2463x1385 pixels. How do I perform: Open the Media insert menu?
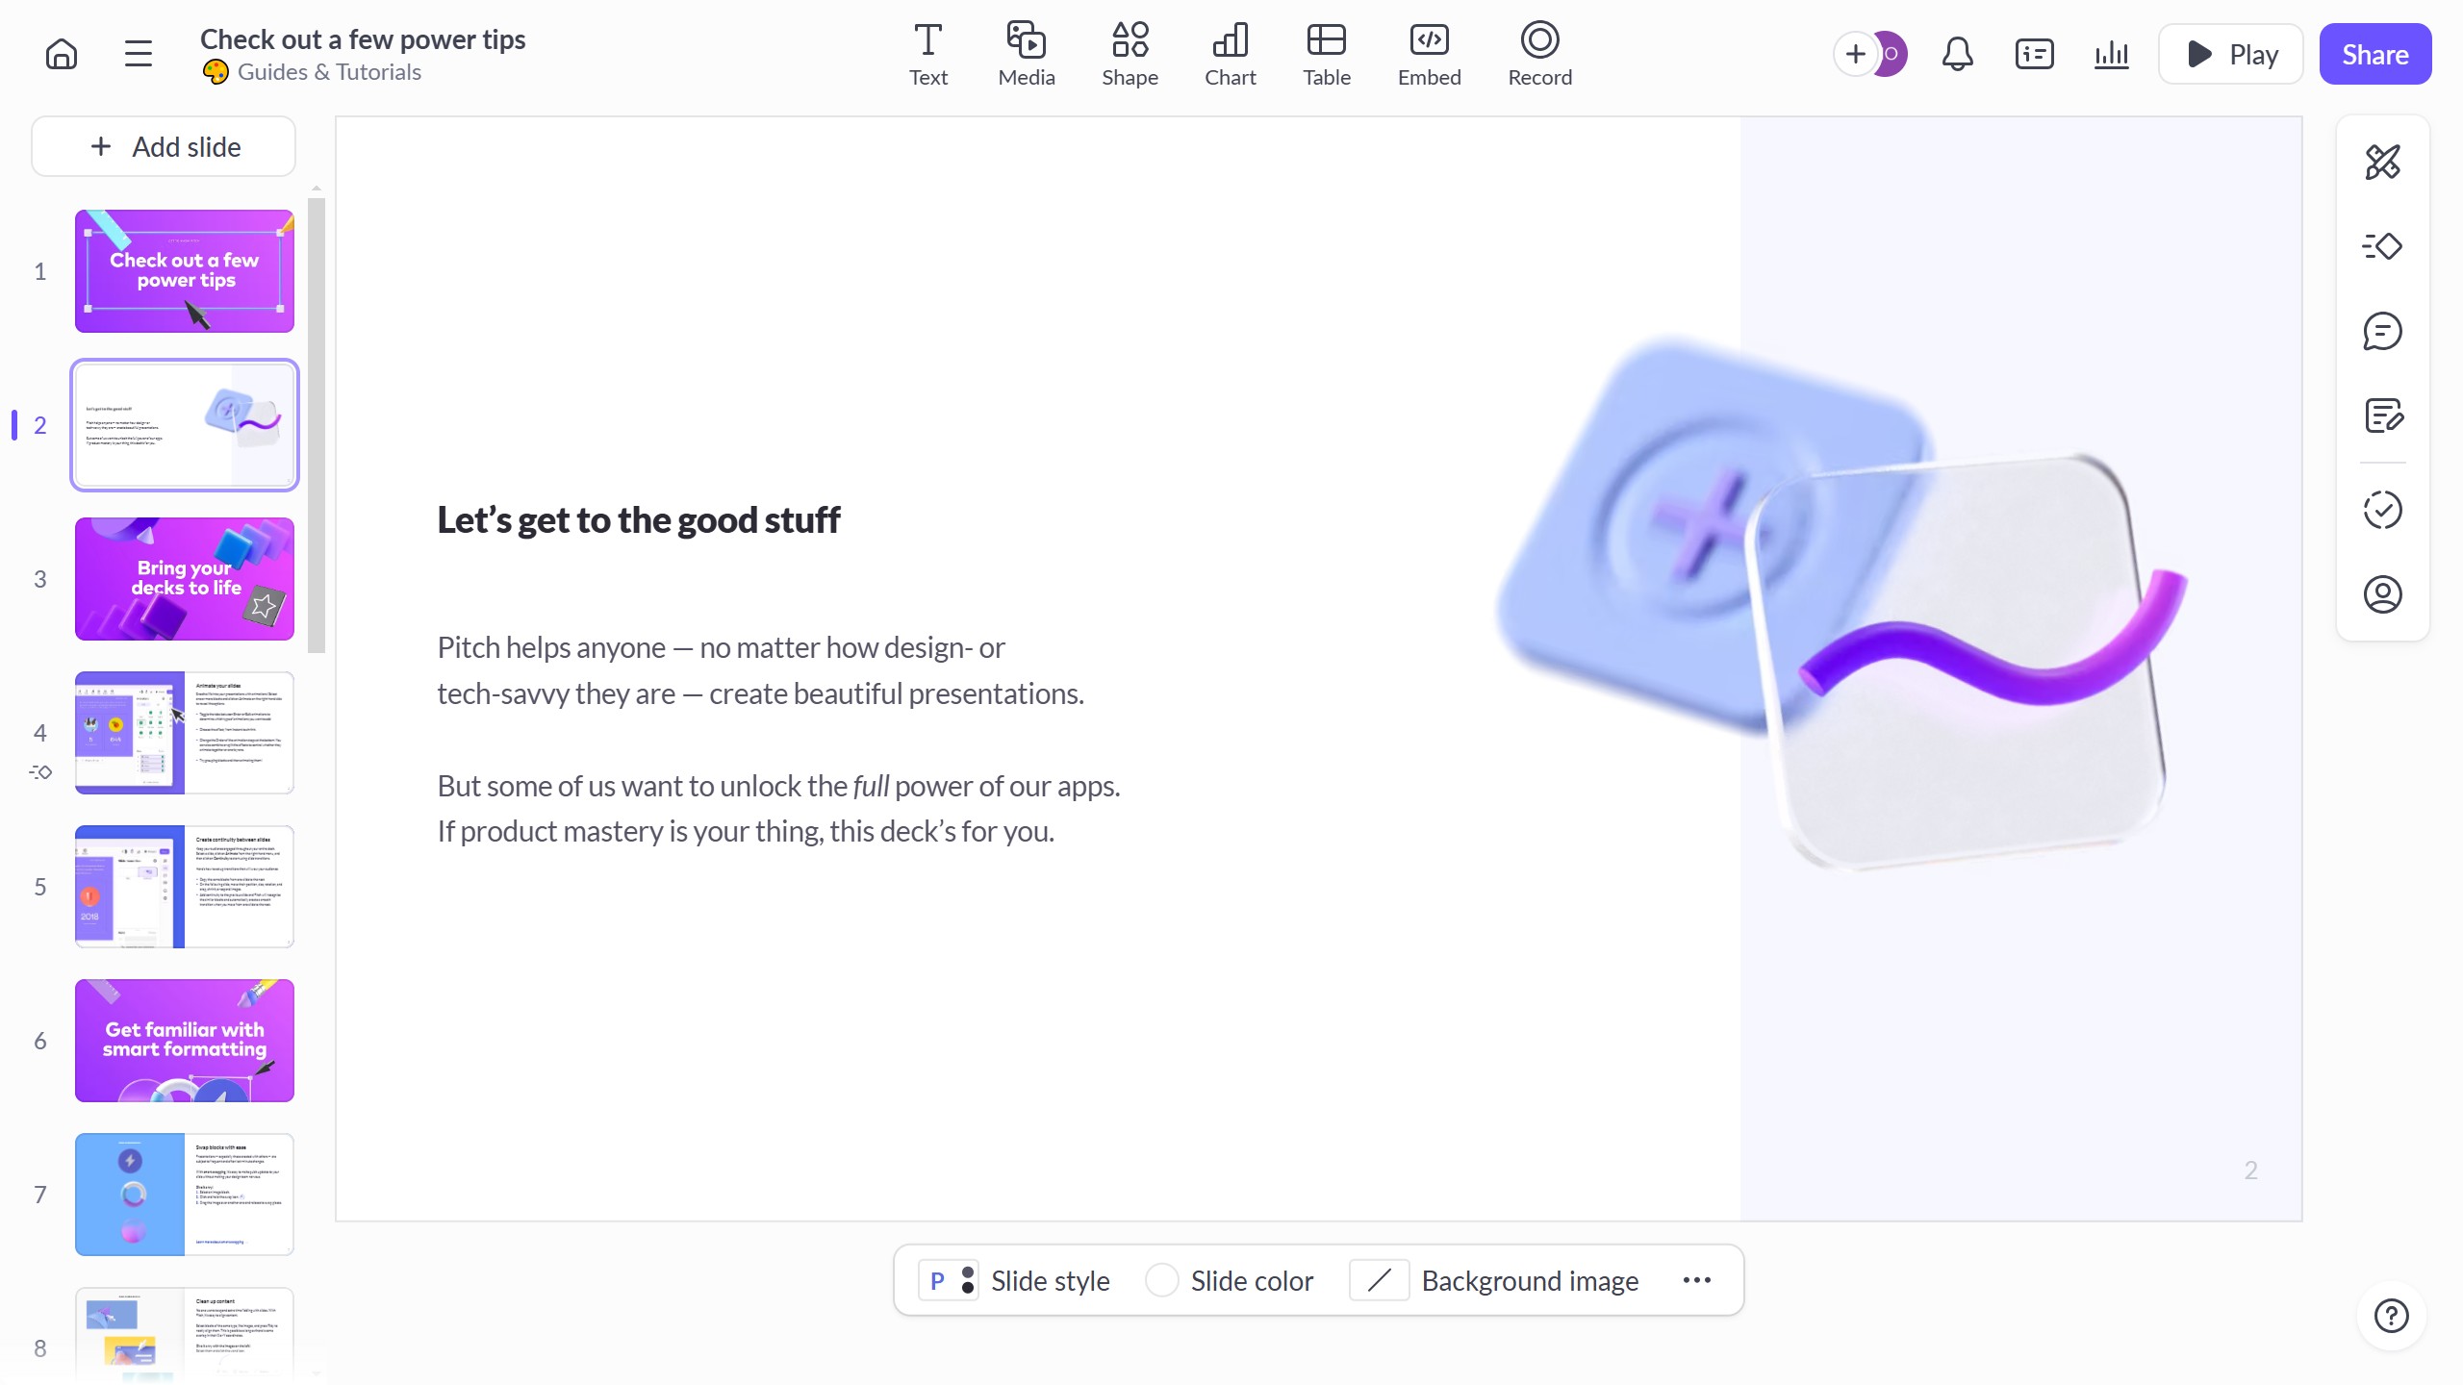(x=1027, y=55)
